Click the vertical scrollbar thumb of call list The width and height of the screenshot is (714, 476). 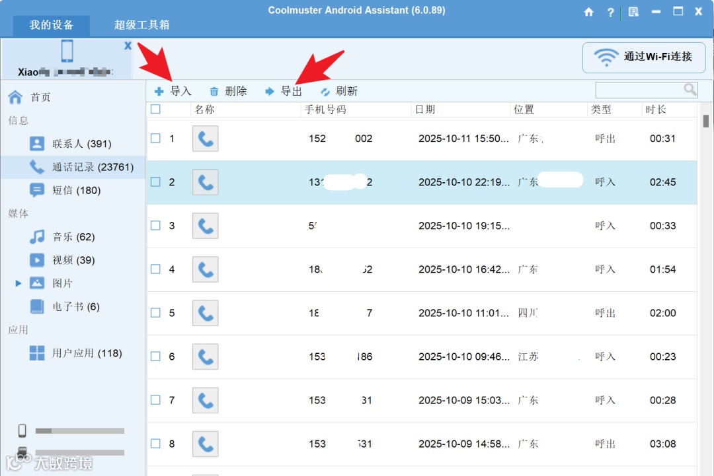(x=706, y=121)
